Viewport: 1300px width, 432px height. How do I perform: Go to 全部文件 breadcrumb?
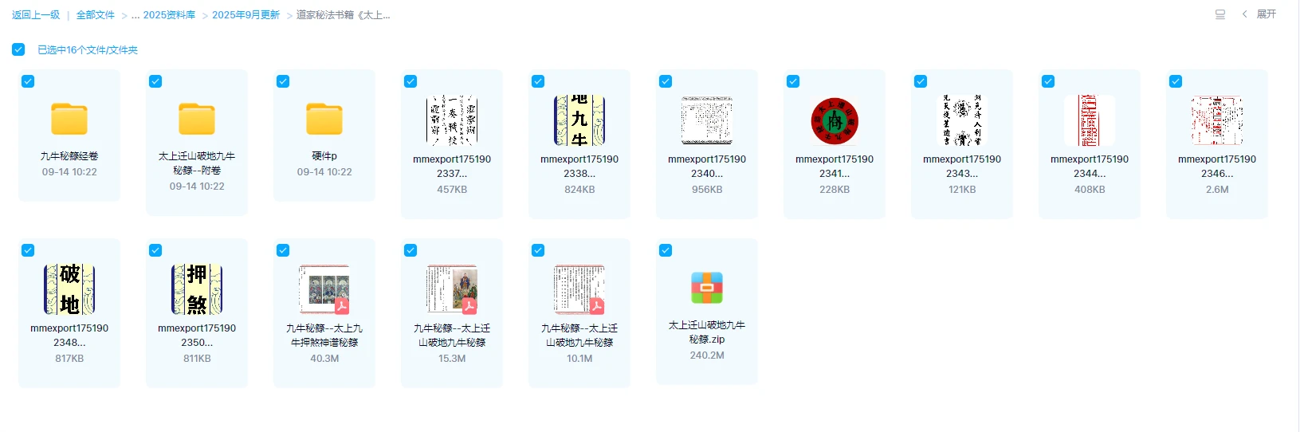[x=96, y=15]
